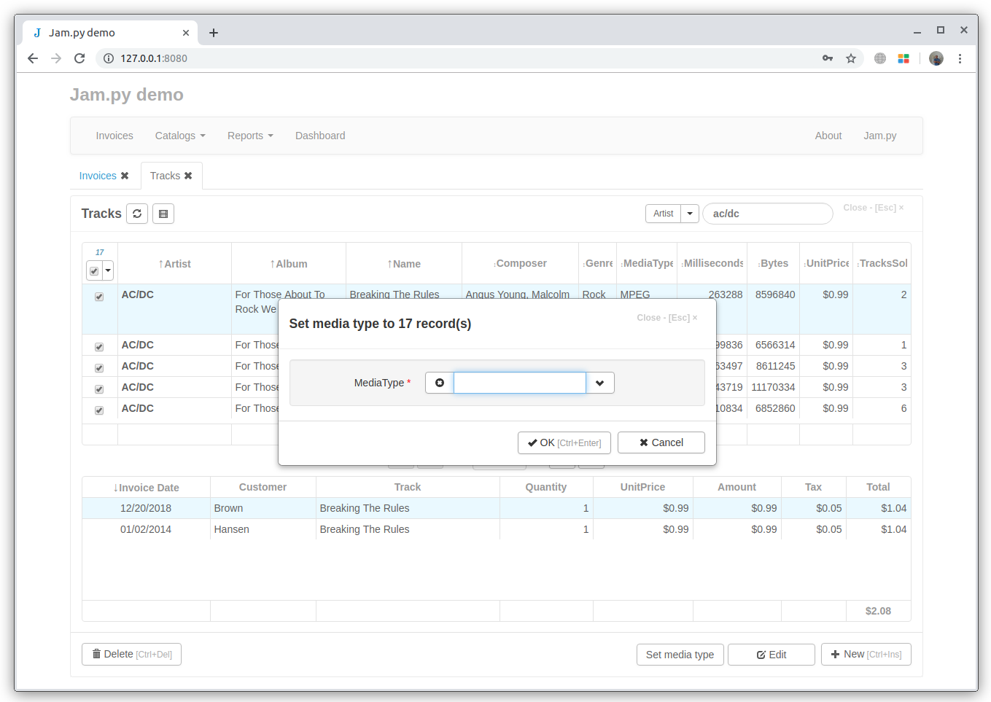Sort by the Composer column header
Viewport: 991px width, 702px height.
click(520, 263)
